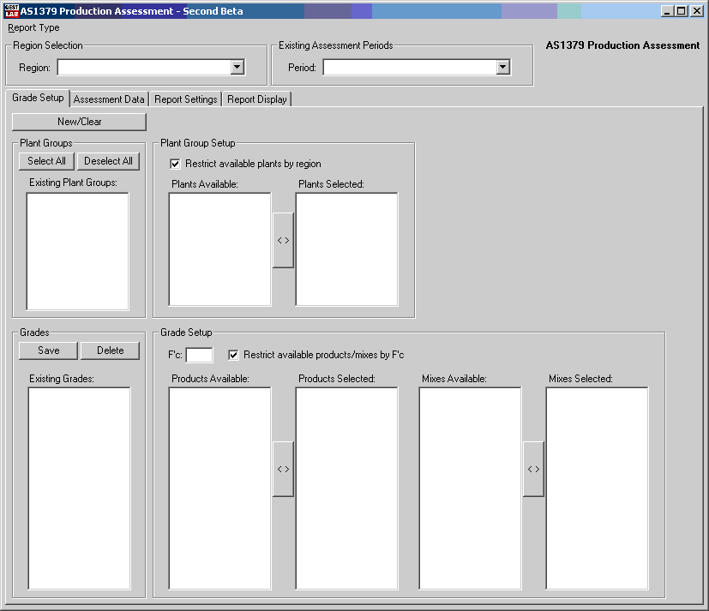
Task: Switch to the Assessment Data tab
Action: pyautogui.click(x=109, y=99)
